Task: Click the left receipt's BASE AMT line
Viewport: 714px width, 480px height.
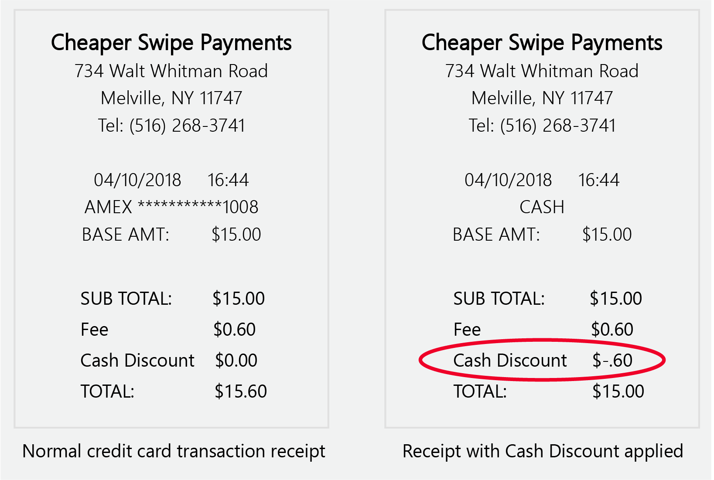Action: pos(171,234)
